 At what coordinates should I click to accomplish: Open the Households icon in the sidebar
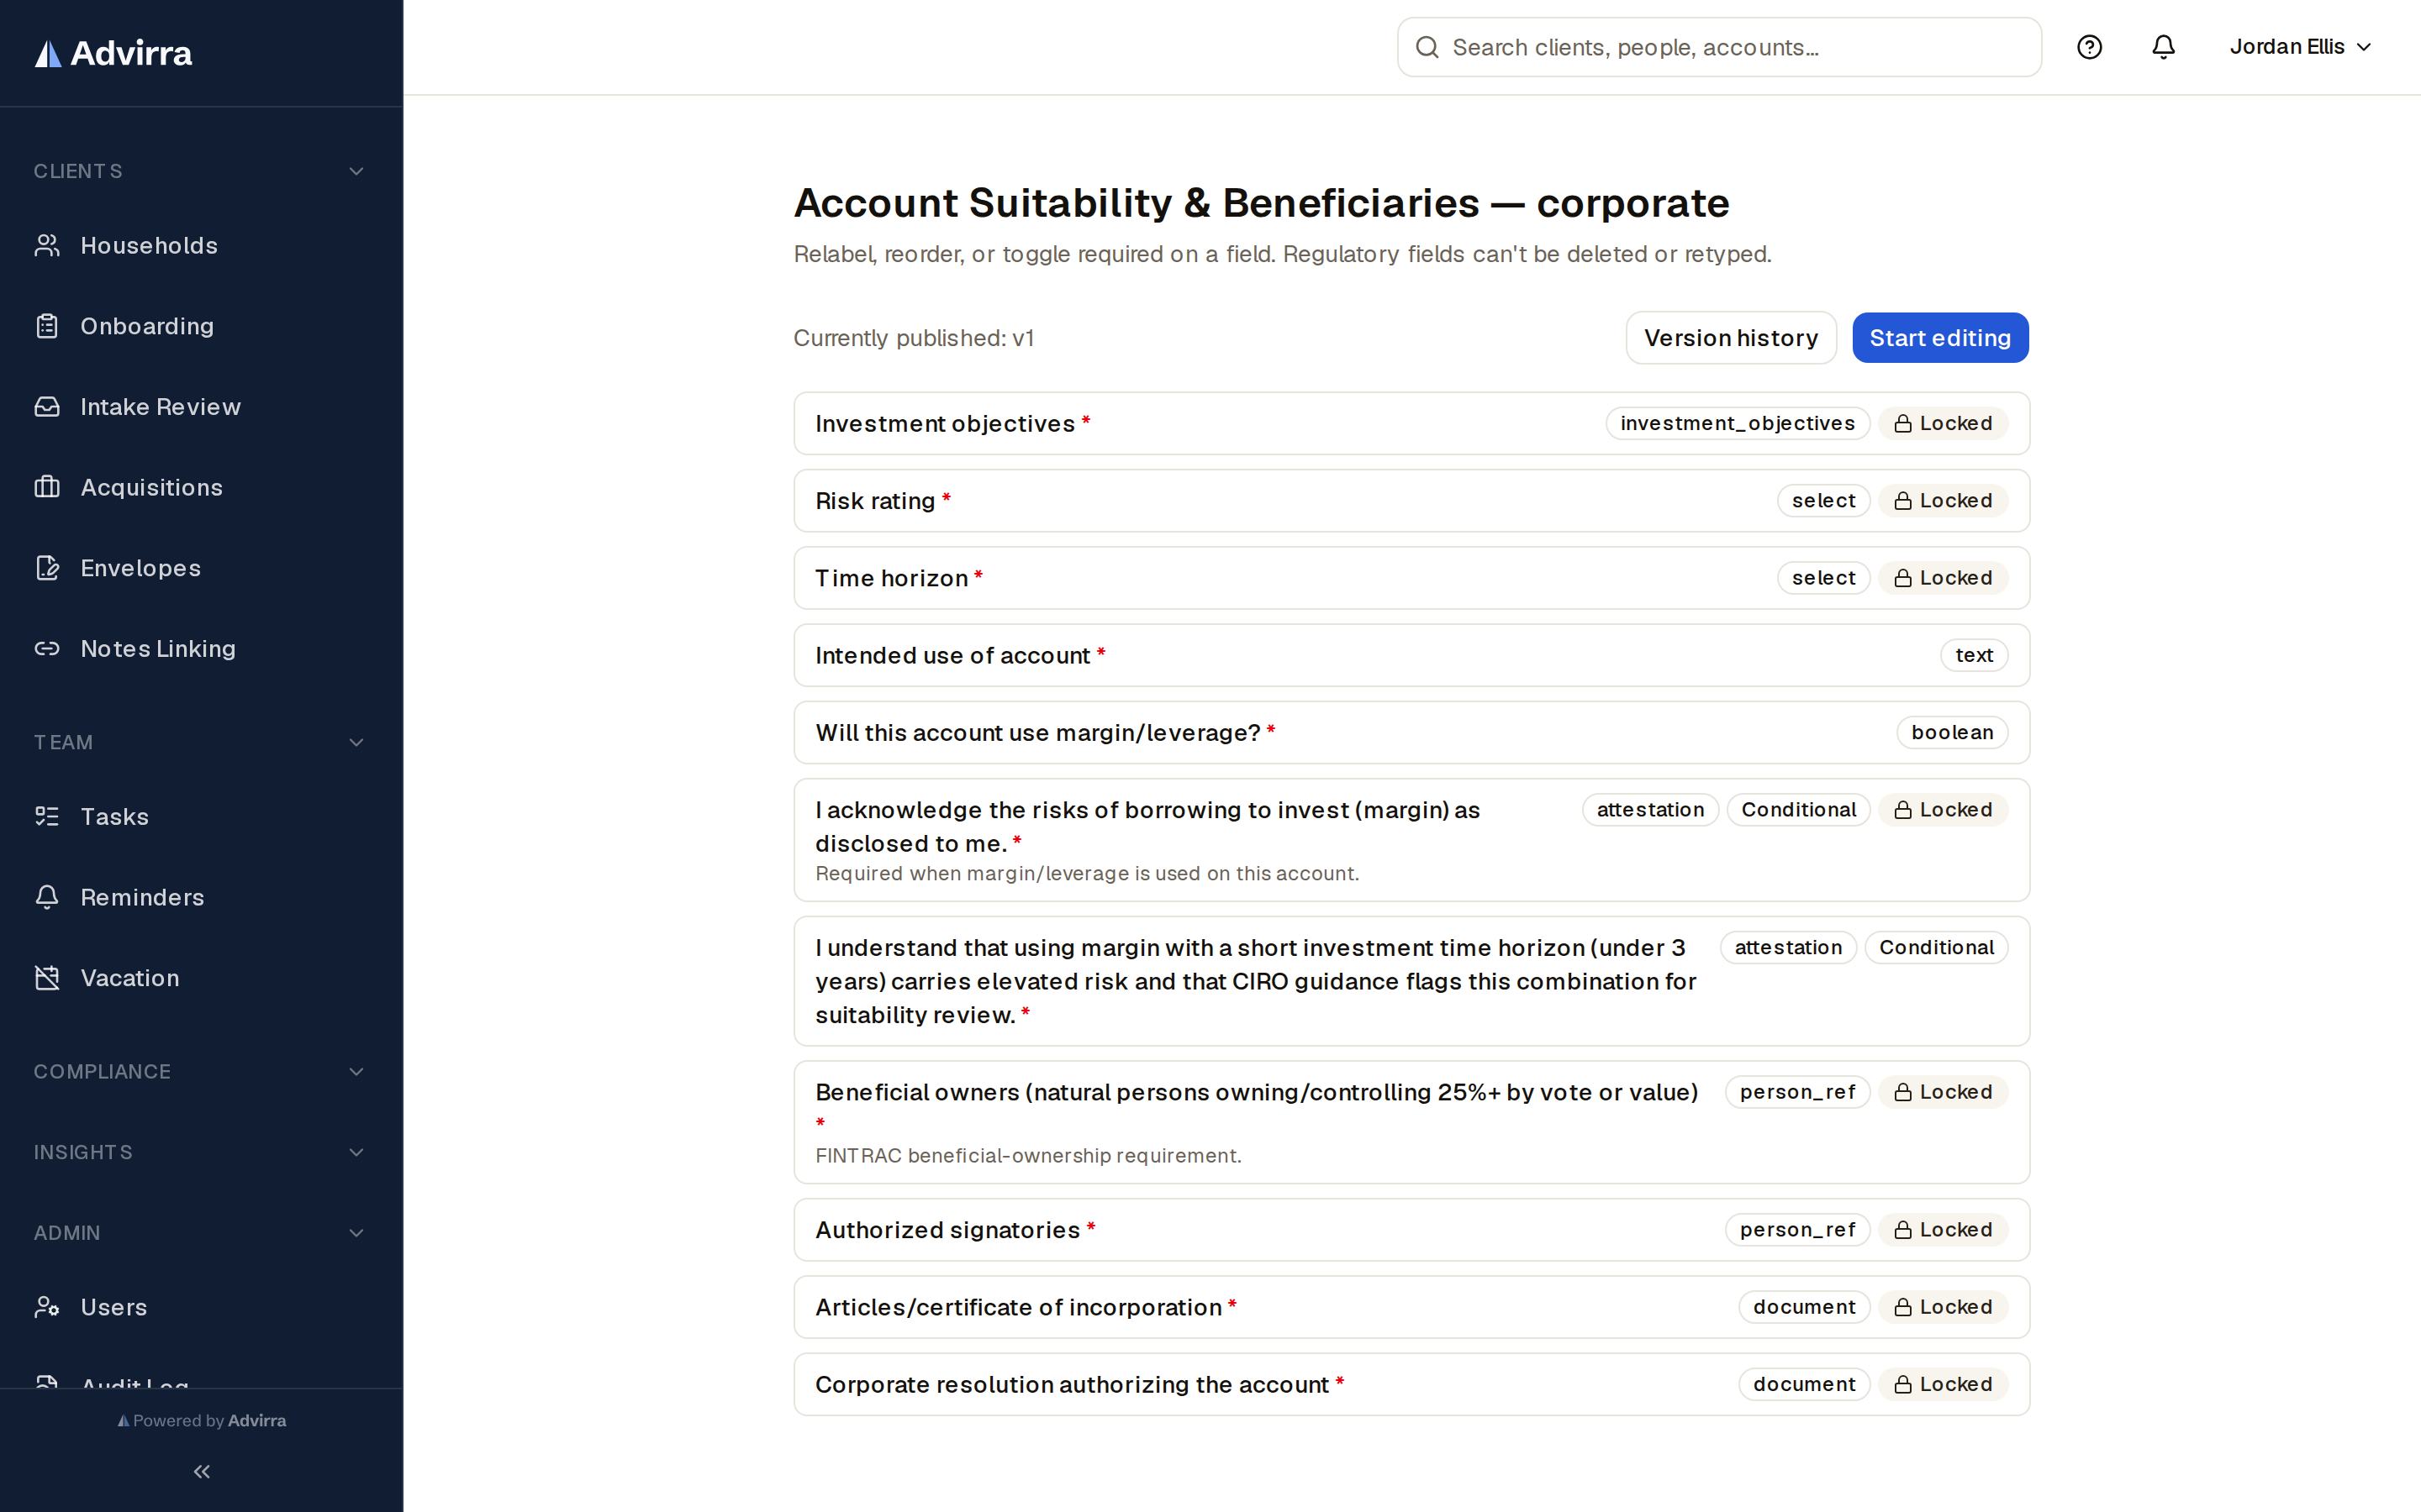[x=47, y=245]
